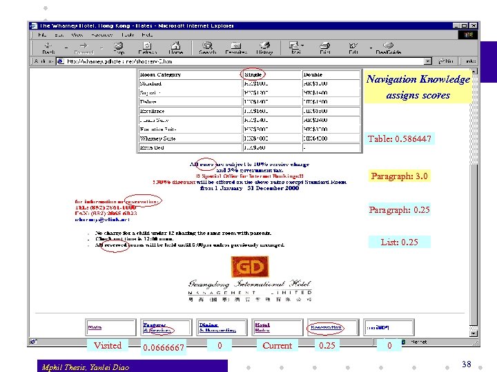Viewport: 497px width, 372px height.
Task: Click the "Deluxe" room row label
Action: 148,102
